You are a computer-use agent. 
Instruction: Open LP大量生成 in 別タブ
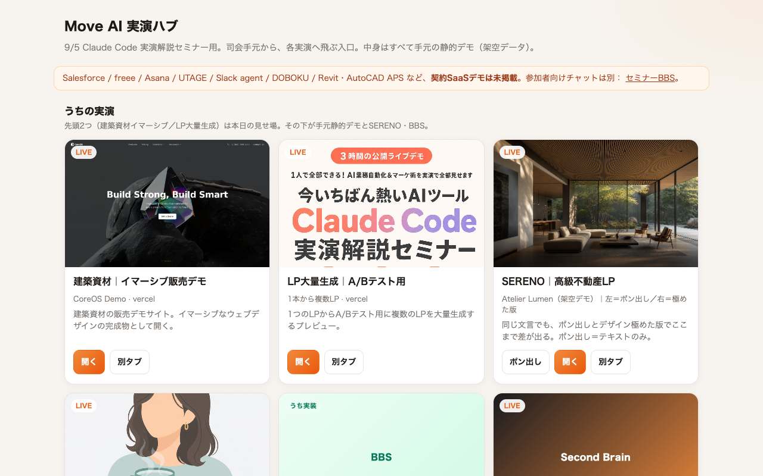pos(344,362)
